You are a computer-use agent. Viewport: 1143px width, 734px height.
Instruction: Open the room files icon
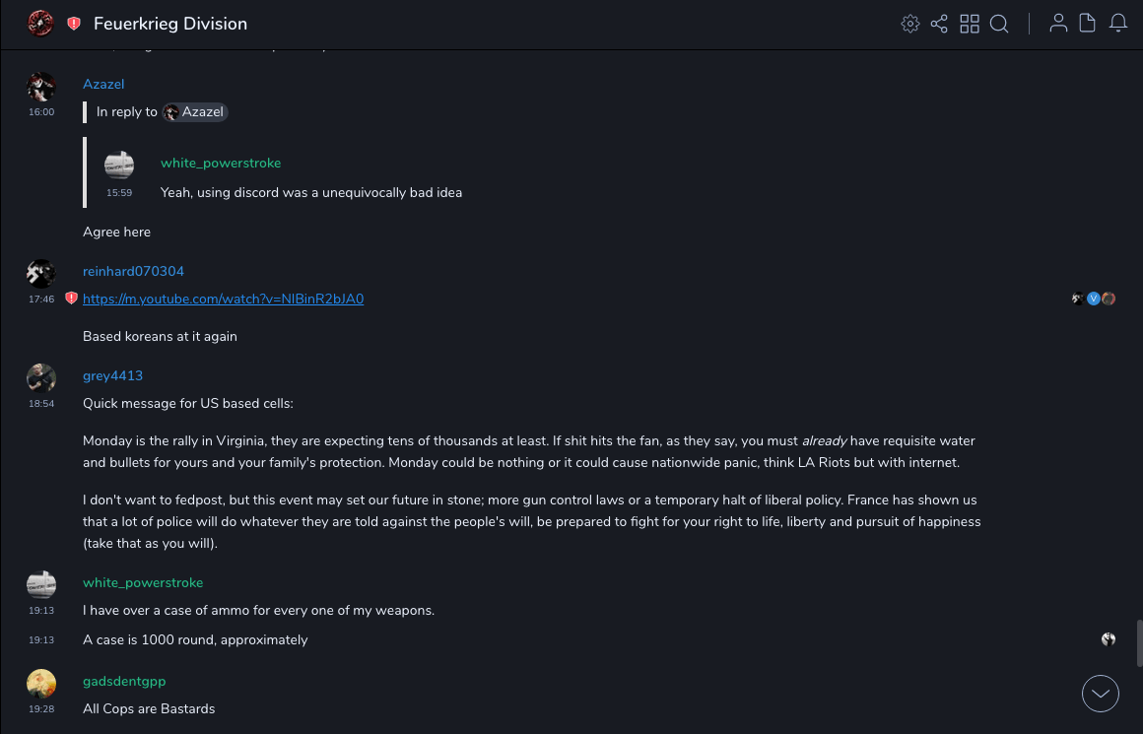(1088, 24)
